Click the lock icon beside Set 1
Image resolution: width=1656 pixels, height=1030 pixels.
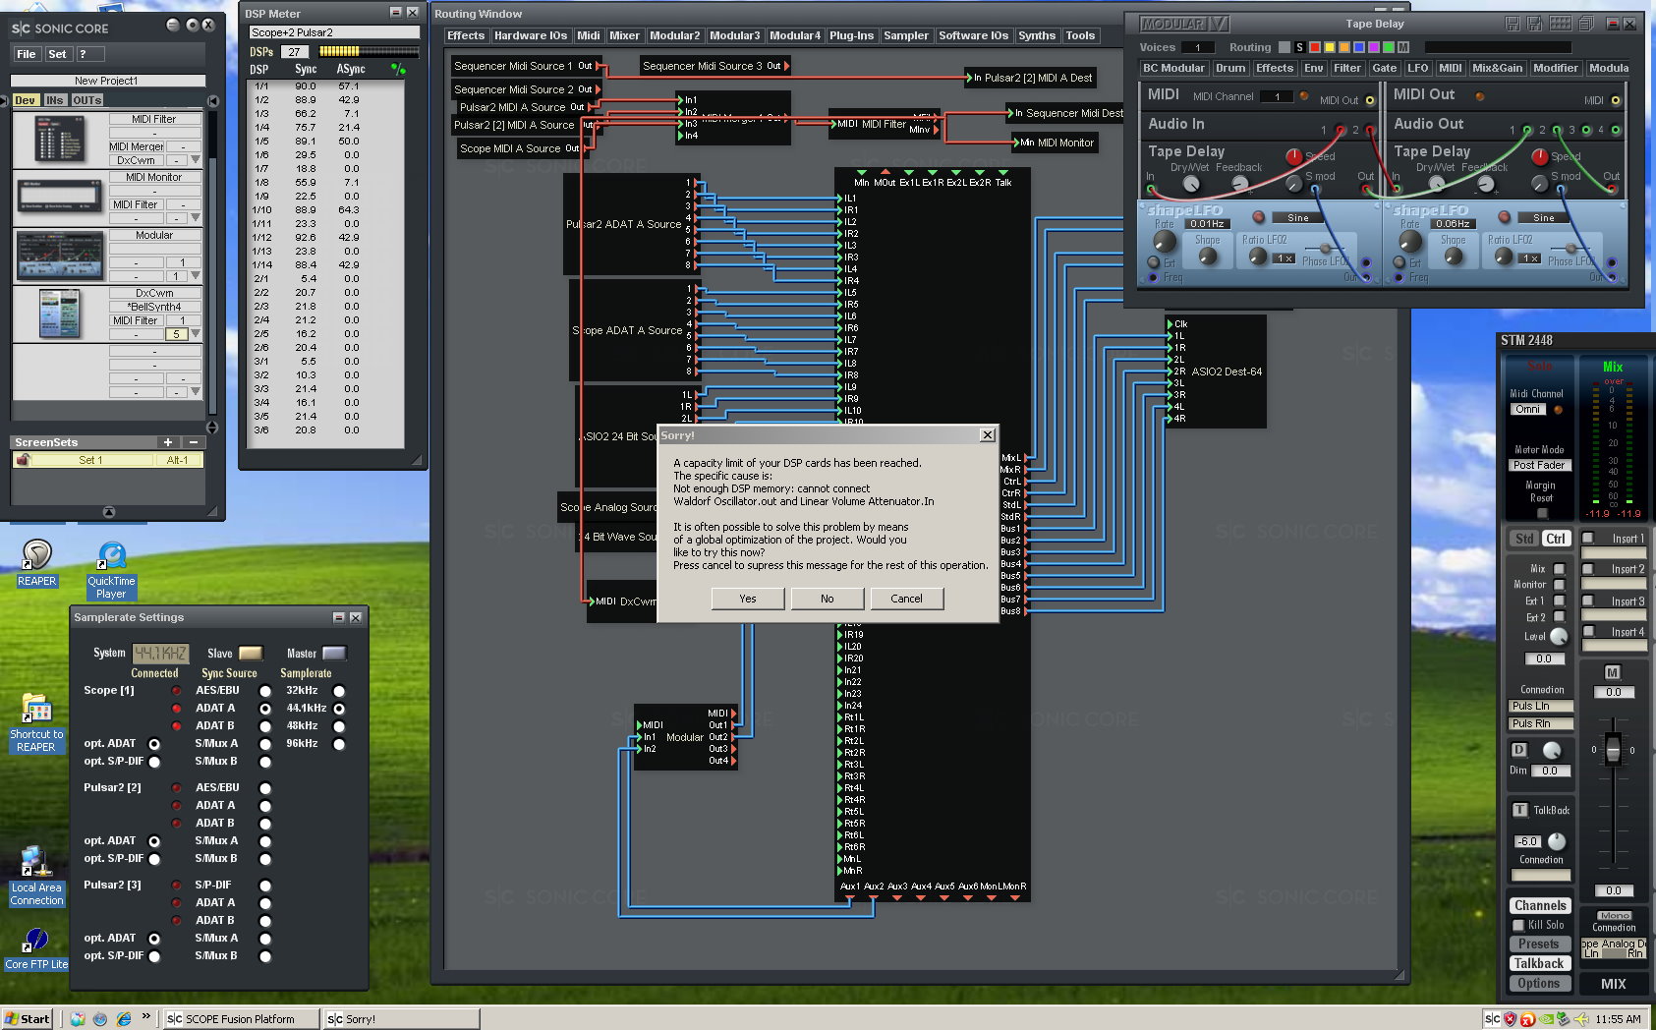point(24,460)
